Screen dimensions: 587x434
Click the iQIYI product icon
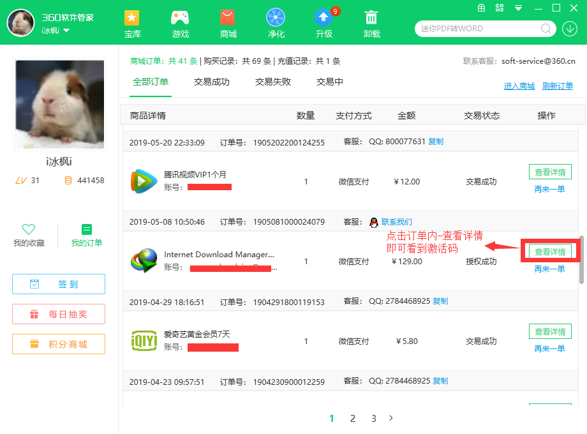click(144, 341)
